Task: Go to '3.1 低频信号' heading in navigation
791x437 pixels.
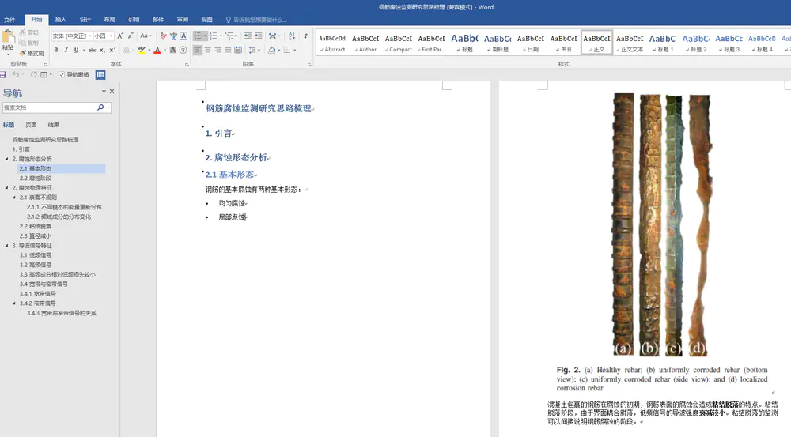Action: point(36,255)
